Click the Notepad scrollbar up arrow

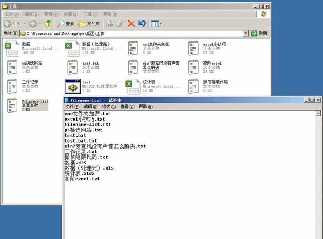click(x=318, y=114)
